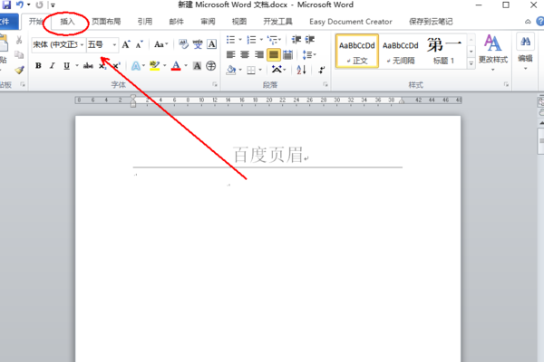This screenshot has width=544, height=362.
Task: Apply paragraph shading fill color
Action: tap(231, 70)
